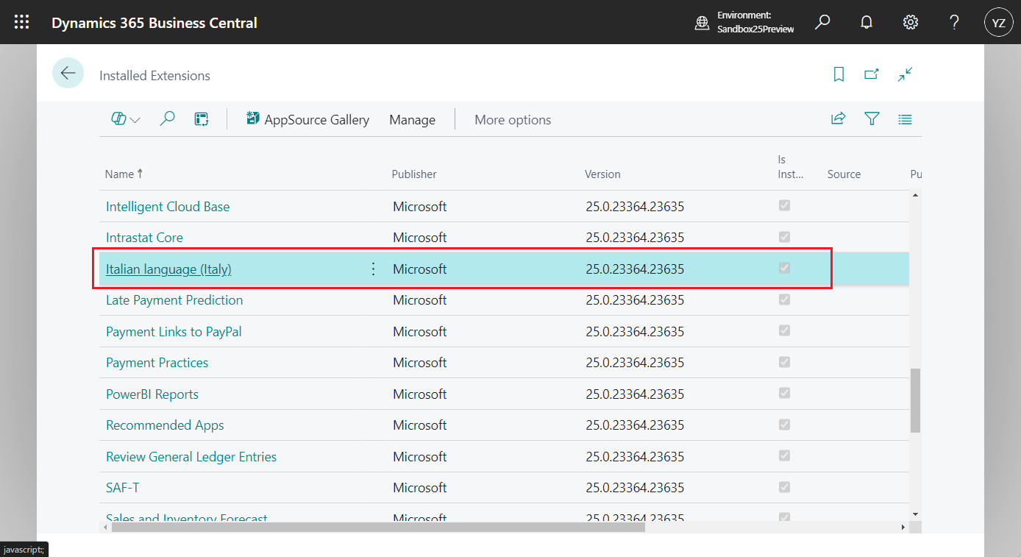Open Dynamics 365 global search

click(822, 22)
